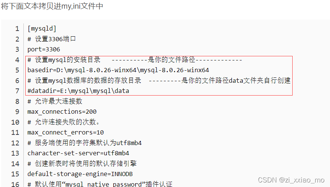Click the mysql_native_password comment line 16
This screenshot has height=187, width=330.
point(100,184)
